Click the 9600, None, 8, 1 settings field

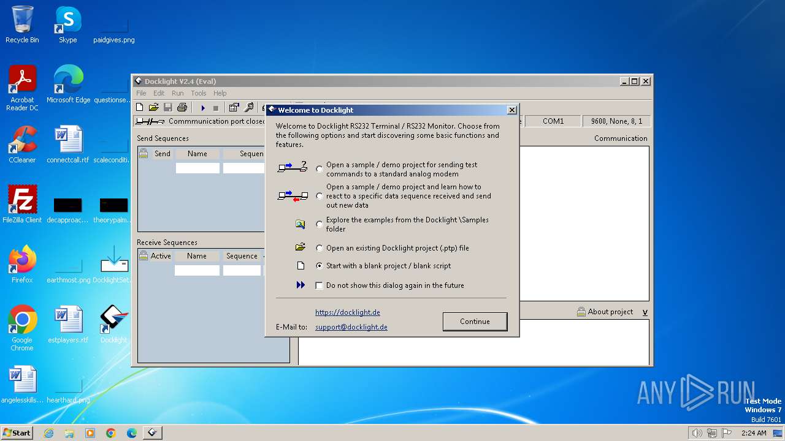coord(616,121)
